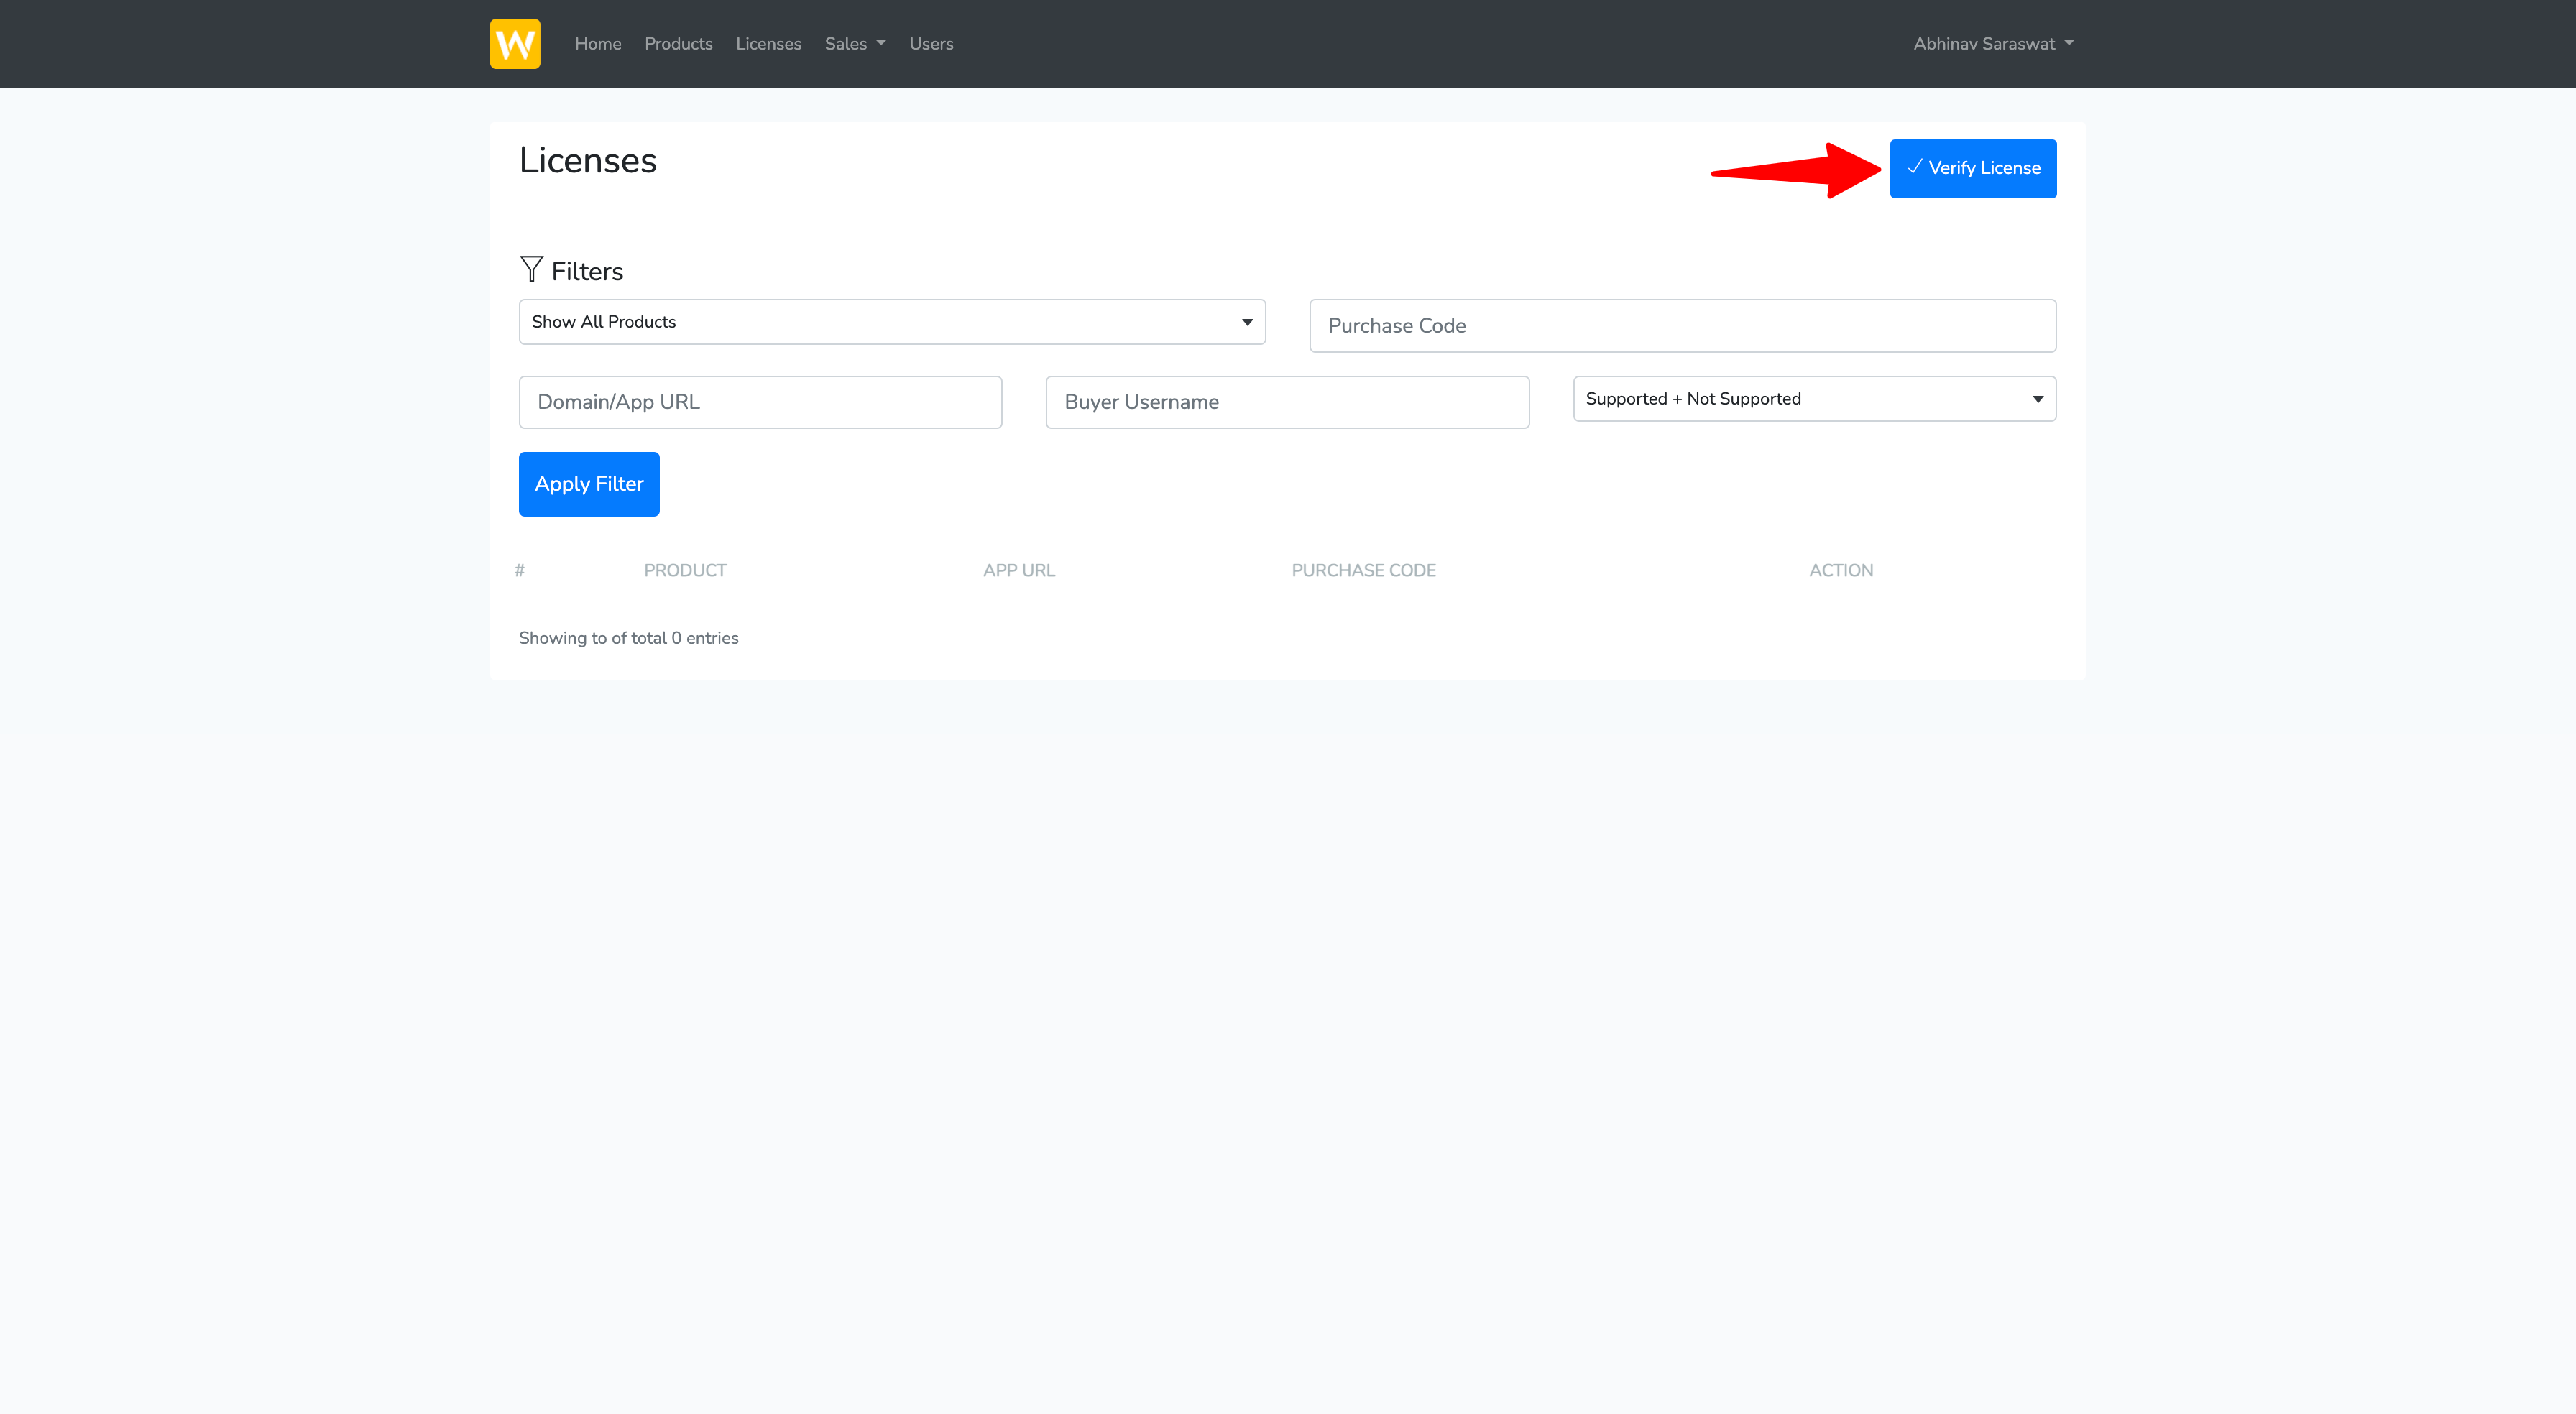Click the Verify License button
The height and width of the screenshot is (1414, 2576).
[x=1972, y=168]
